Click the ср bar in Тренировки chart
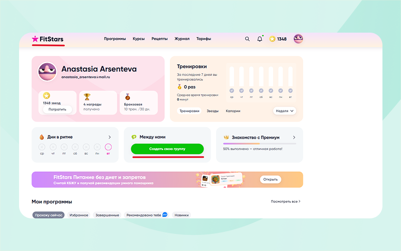The height and width of the screenshot is (251, 401). 232,77
